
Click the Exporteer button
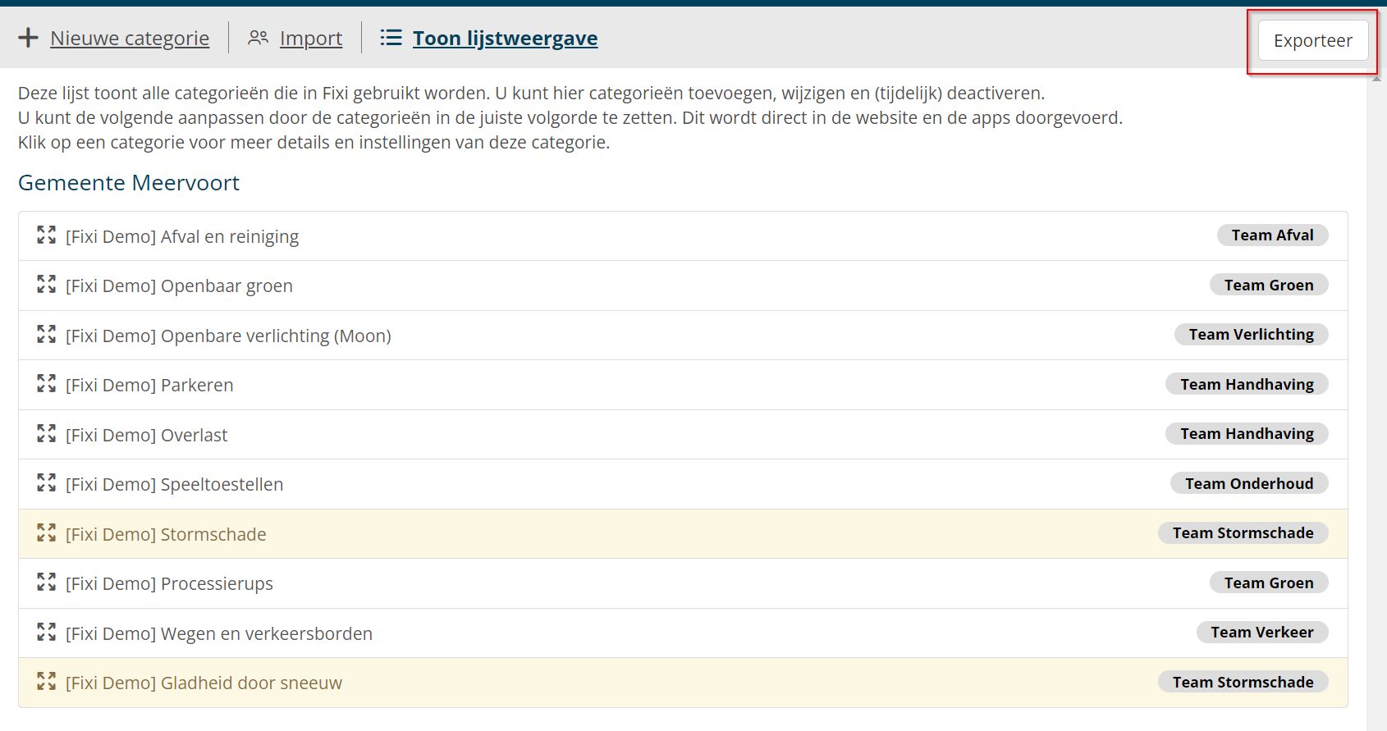pos(1313,40)
